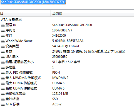This screenshot has width=134, height=109.
Task: Click the serial number value 180470803777
Action: pyautogui.click(x=62, y=30)
